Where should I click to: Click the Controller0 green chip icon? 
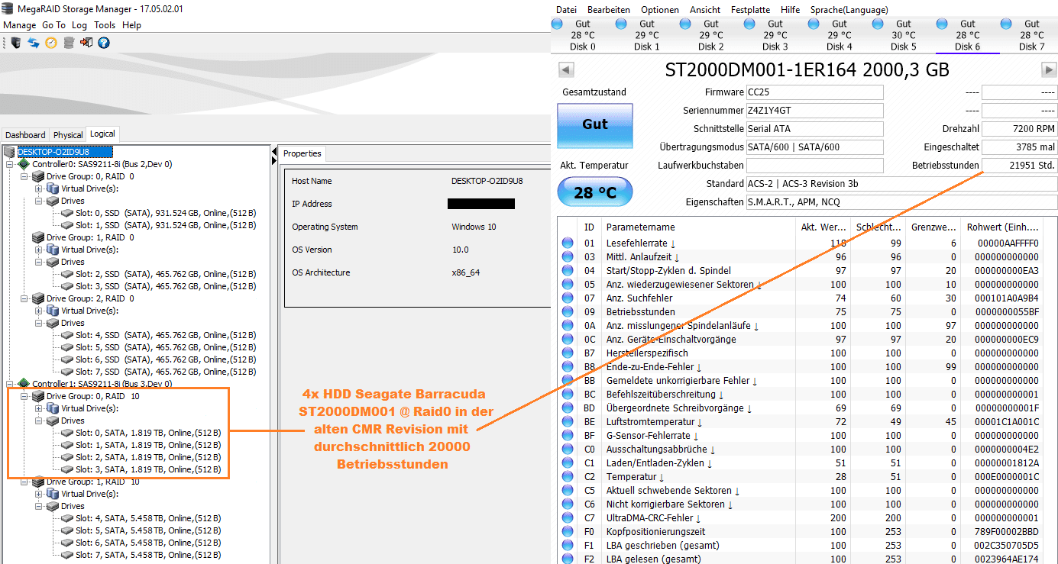[x=24, y=164]
